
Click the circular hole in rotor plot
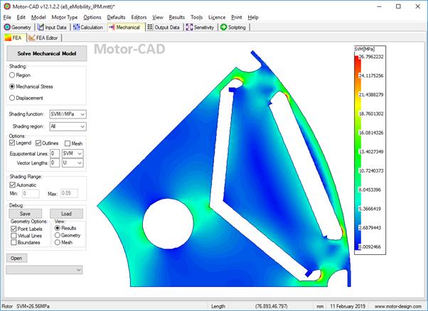tap(168, 224)
